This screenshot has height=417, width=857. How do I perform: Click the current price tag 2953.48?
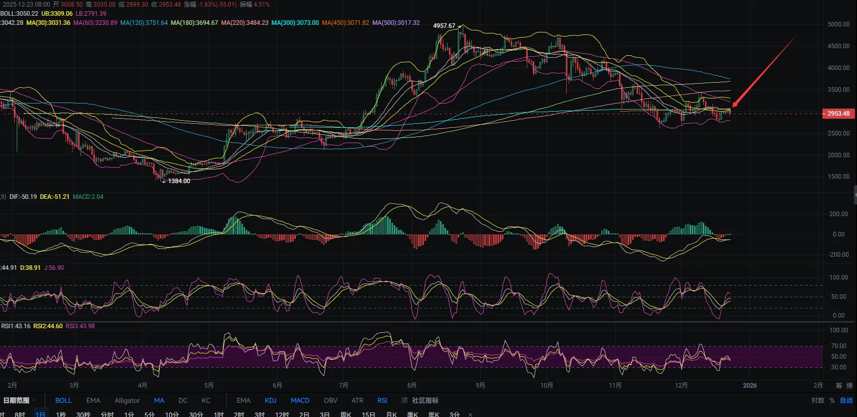click(x=838, y=114)
